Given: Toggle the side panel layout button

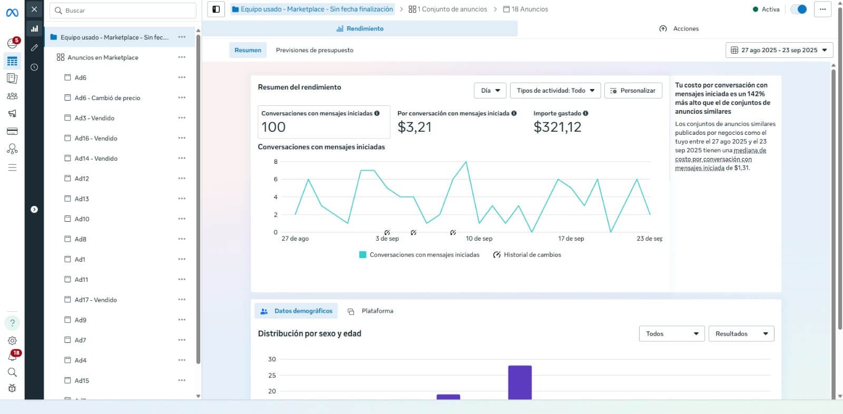Looking at the screenshot, I should tap(216, 9).
